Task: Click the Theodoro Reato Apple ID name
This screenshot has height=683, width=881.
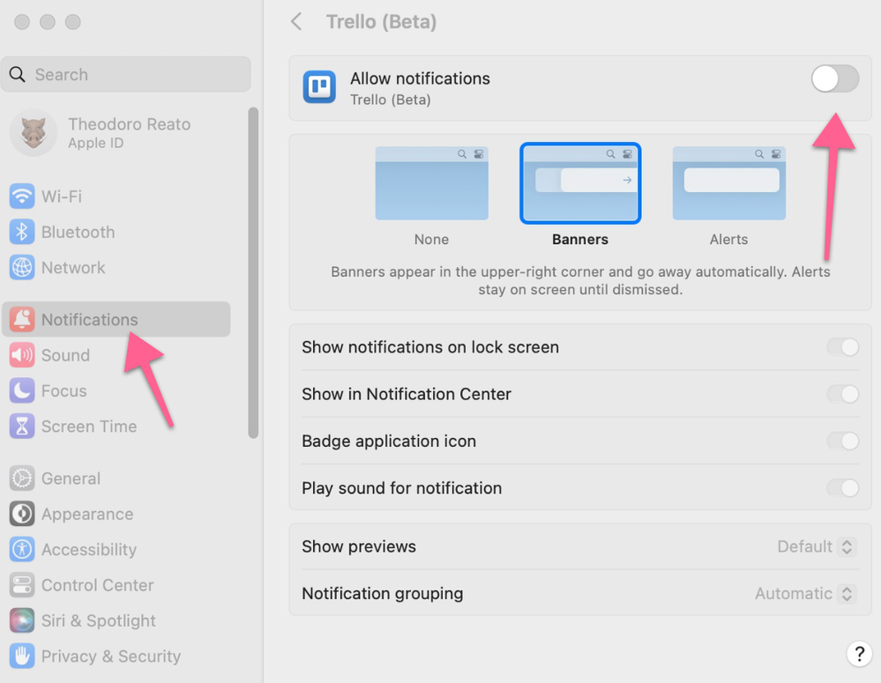Action: pyautogui.click(x=130, y=124)
